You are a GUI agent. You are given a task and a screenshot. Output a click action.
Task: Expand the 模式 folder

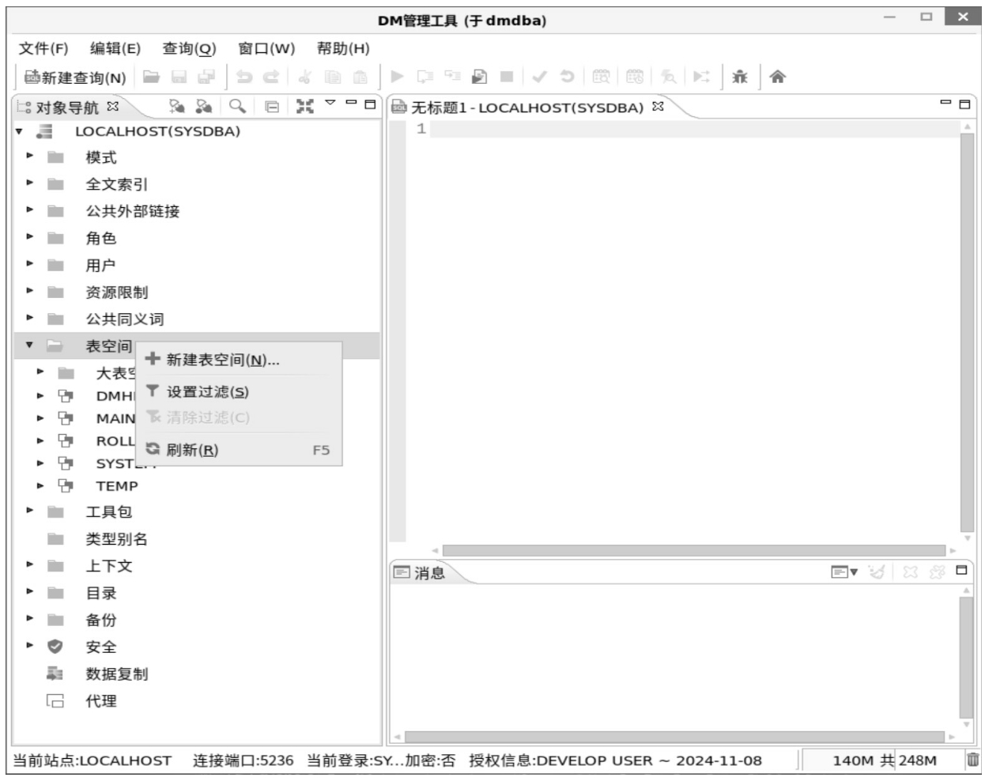coord(29,157)
